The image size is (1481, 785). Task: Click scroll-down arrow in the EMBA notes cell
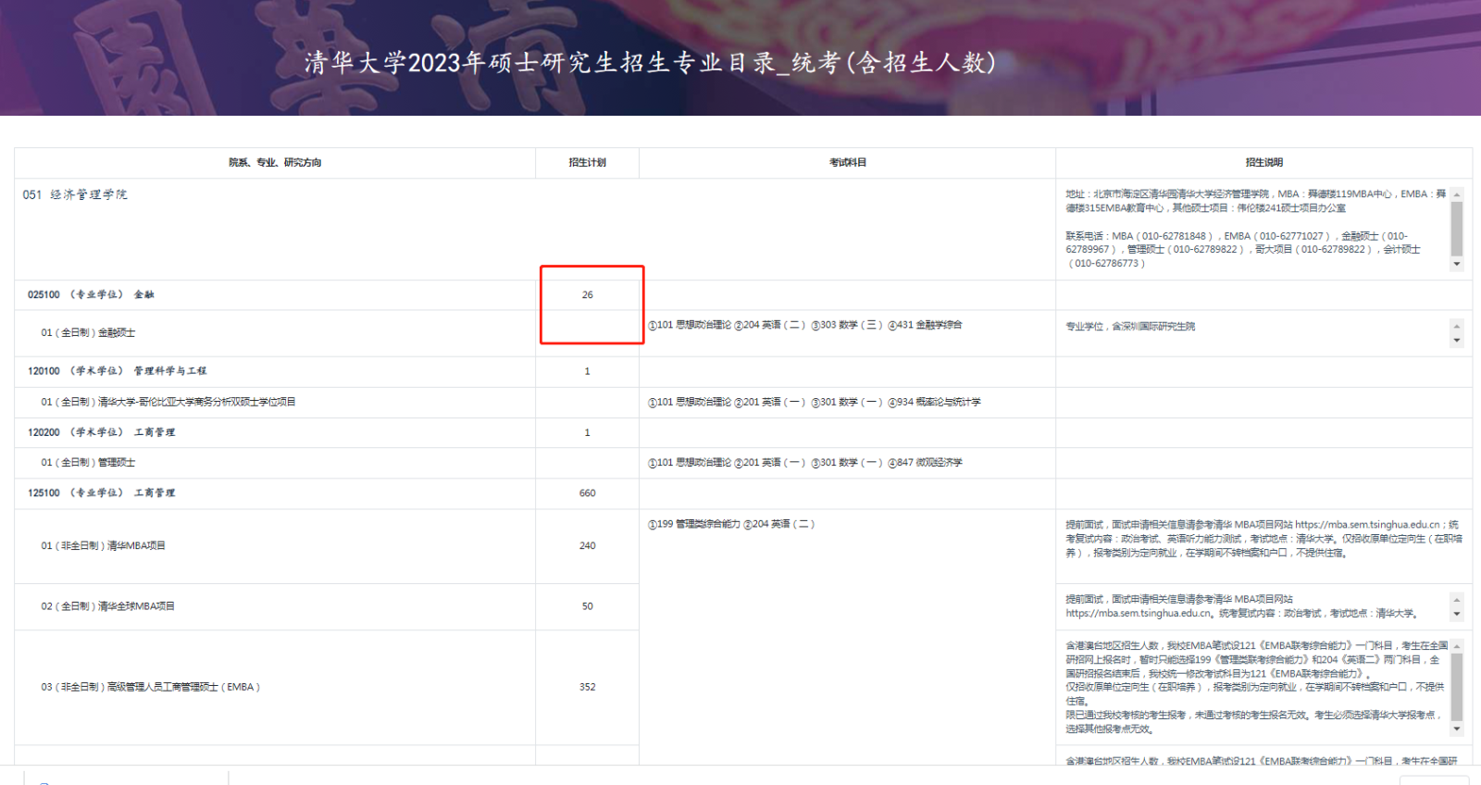point(1457,729)
